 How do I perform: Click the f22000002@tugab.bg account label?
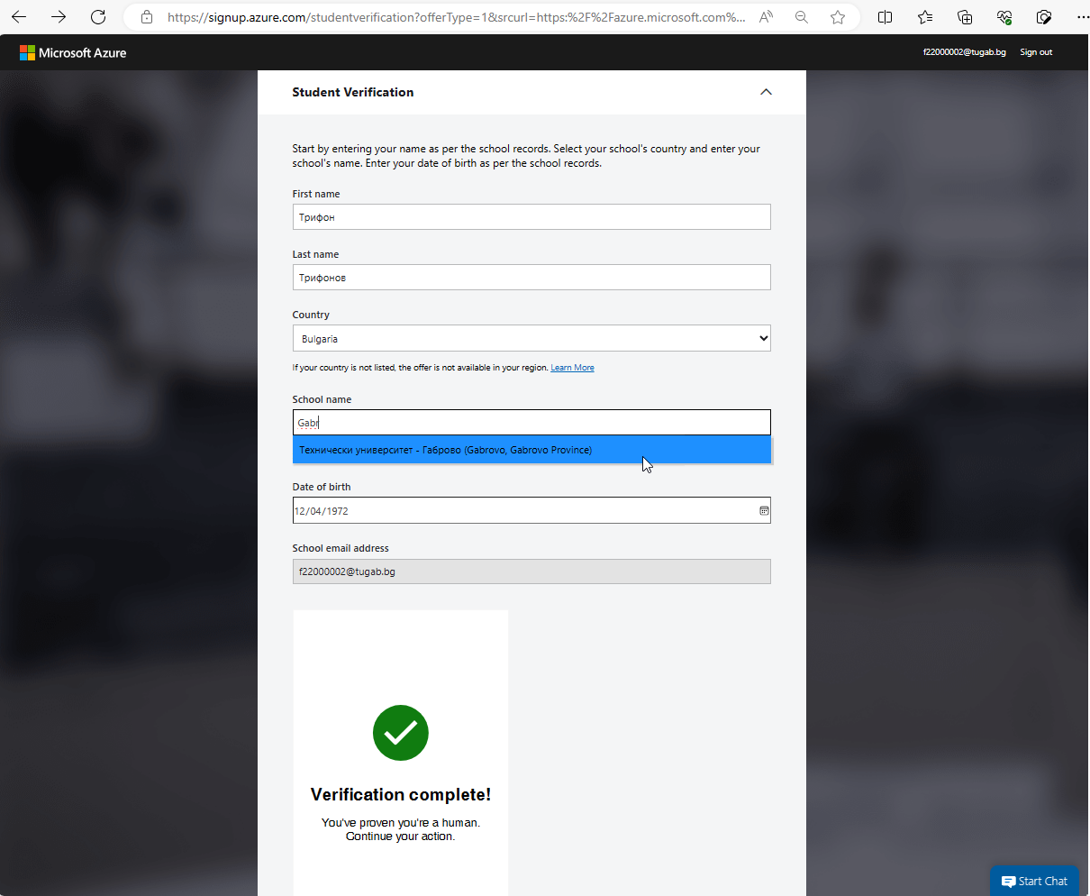click(964, 52)
